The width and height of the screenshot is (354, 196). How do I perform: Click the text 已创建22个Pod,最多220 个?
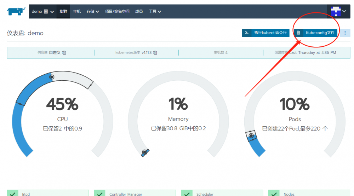point(295,129)
